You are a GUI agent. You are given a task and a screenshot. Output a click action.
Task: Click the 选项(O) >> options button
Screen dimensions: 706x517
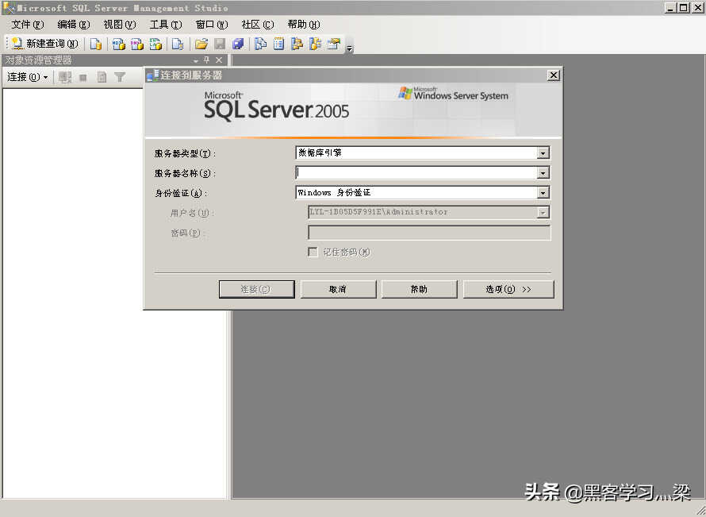(x=508, y=289)
